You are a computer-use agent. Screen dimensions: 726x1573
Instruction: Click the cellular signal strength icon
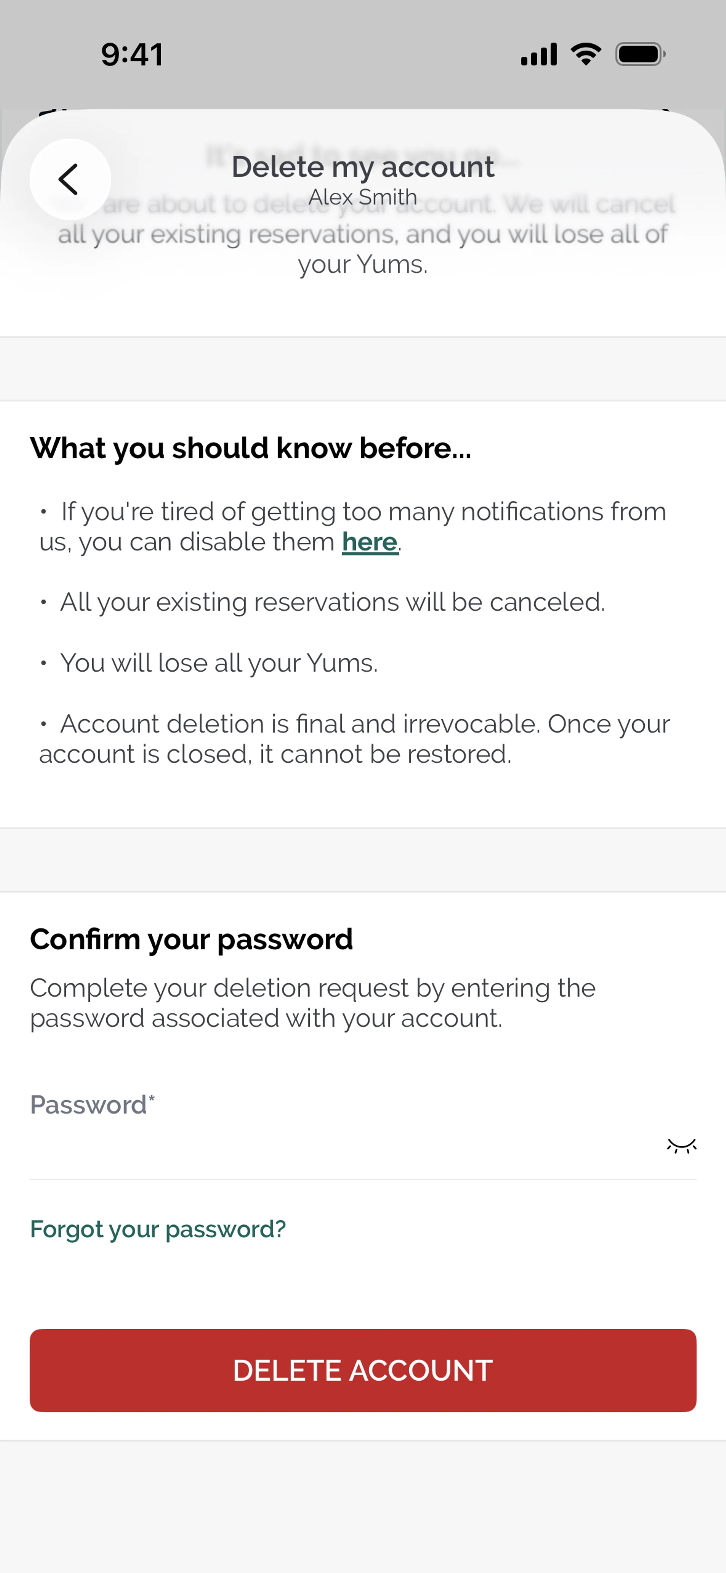pyautogui.click(x=538, y=54)
